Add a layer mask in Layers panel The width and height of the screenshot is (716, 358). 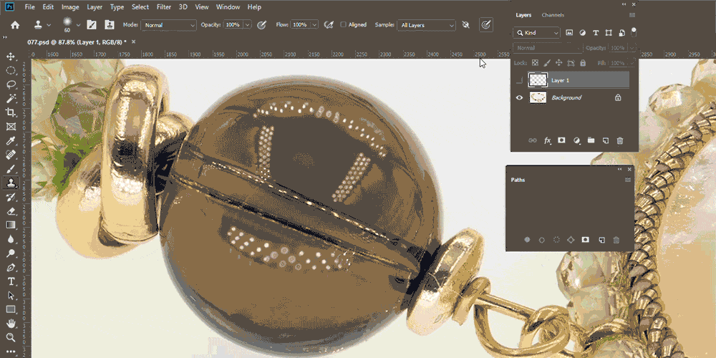tap(561, 140)
